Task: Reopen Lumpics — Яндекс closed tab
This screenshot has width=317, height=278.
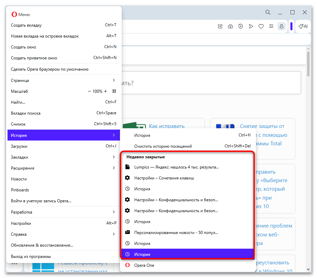Action: click(x=188, y=167)
